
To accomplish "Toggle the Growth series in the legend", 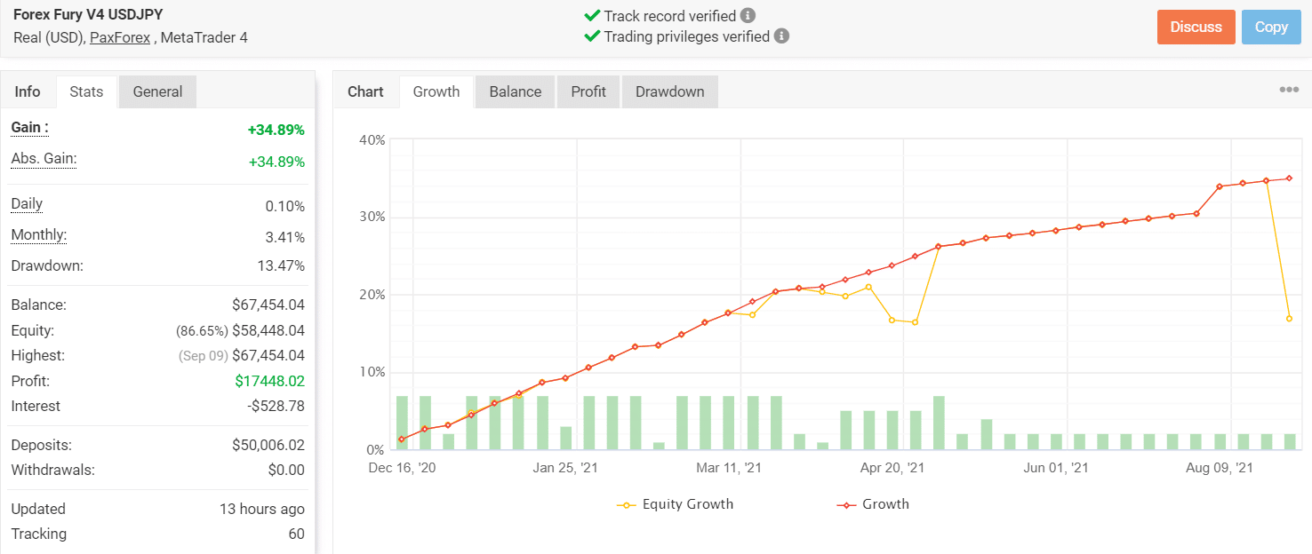I will pyautogui.click(x=884, y=503).
